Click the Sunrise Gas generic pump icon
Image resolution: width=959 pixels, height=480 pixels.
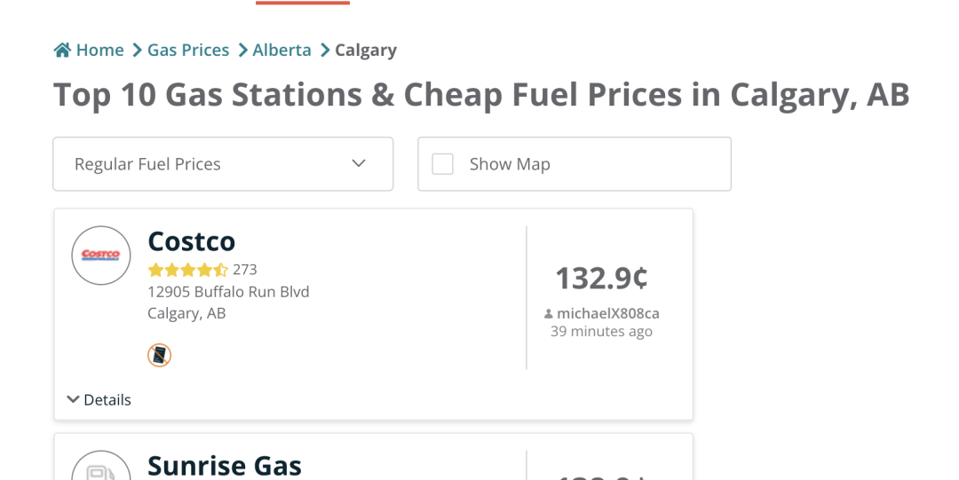pyautogui.click(x=101, y=472)
